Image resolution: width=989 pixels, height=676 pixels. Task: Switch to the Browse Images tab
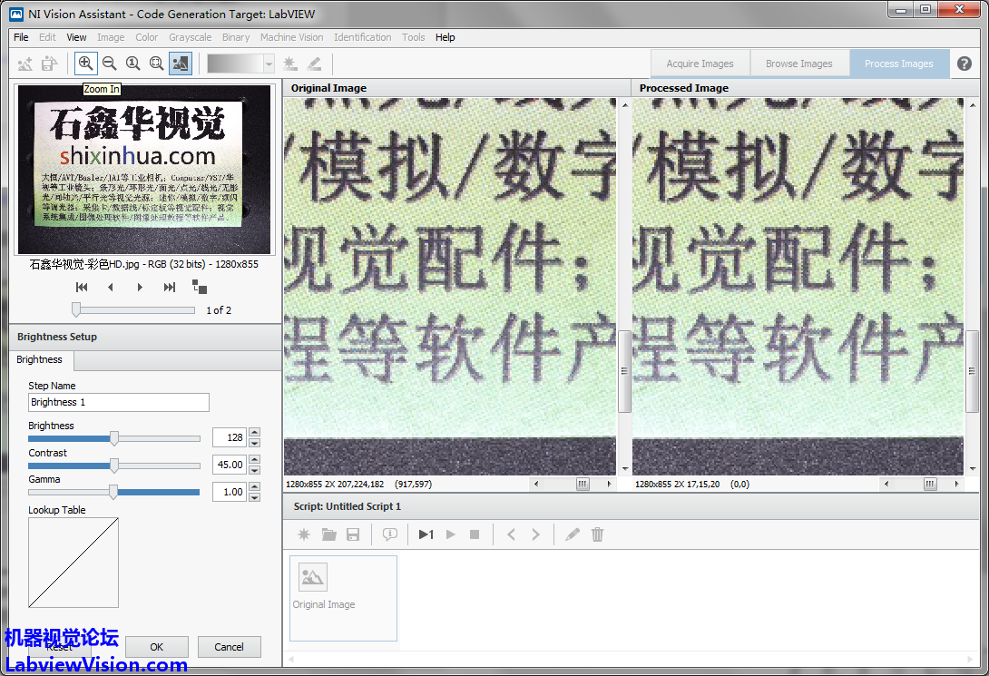click(798, 64)
